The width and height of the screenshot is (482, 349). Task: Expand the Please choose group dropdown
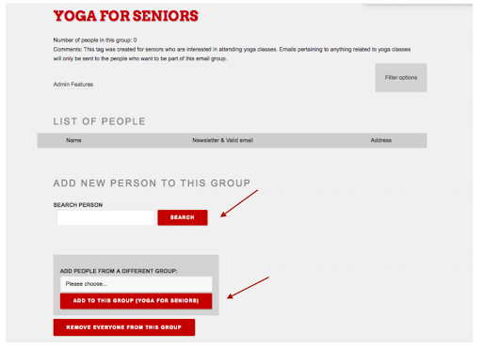[x=136, y=284]
